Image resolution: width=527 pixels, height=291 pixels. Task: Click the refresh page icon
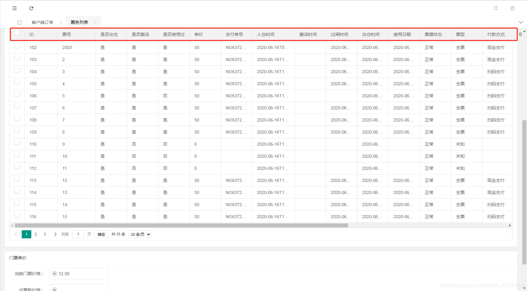coord(31,8)
